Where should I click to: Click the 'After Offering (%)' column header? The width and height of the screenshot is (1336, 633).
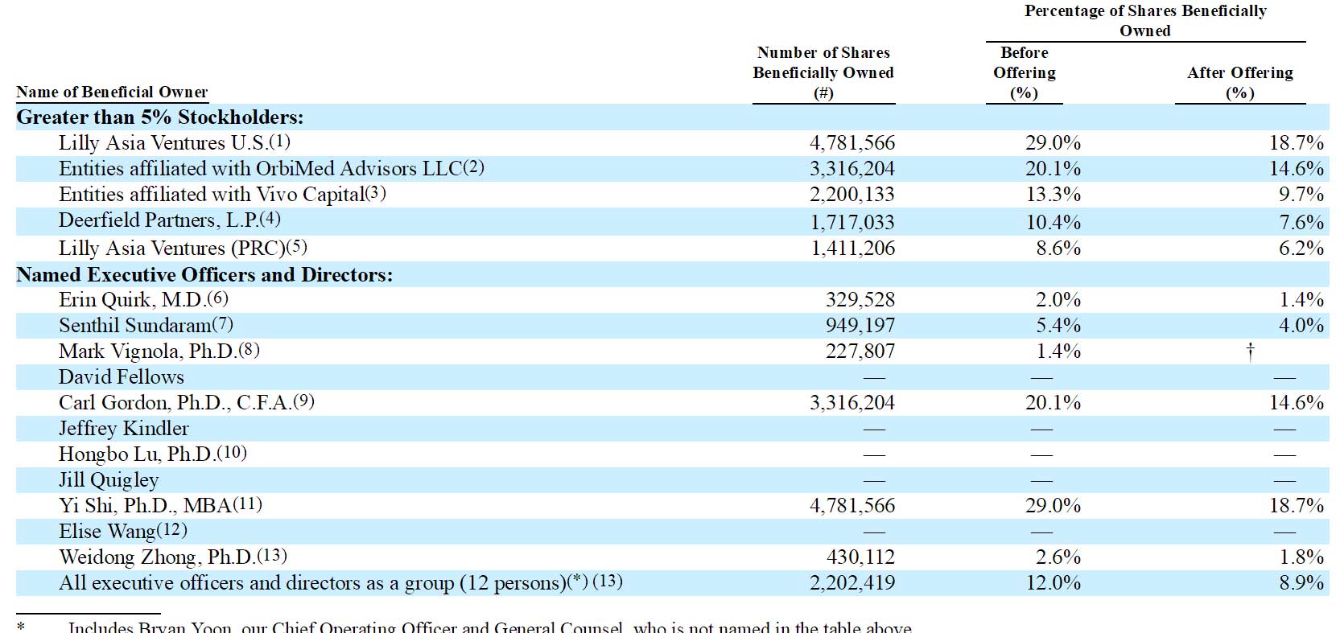tap(1240, 82)
